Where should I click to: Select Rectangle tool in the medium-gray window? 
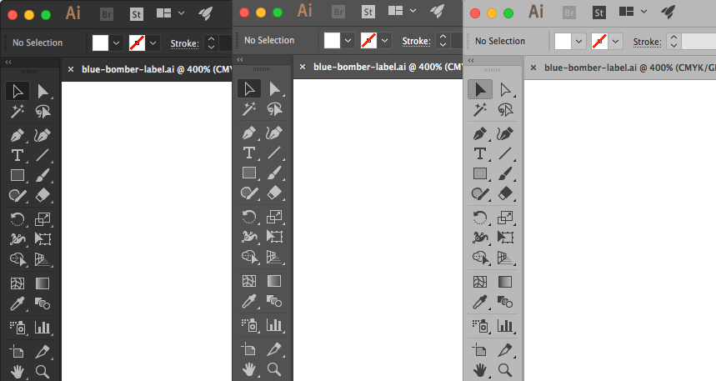point(249,173)
